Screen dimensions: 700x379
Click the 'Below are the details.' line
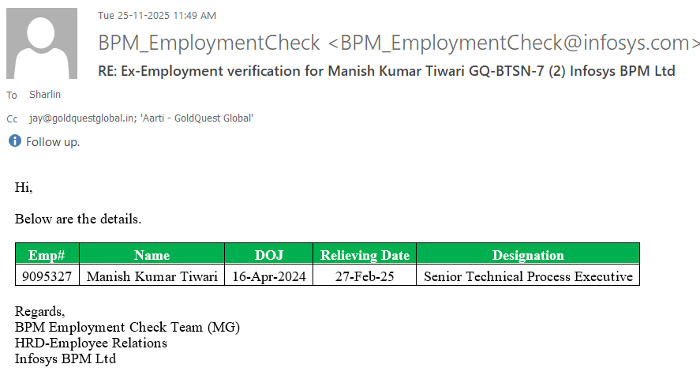(x=78, y=220)
